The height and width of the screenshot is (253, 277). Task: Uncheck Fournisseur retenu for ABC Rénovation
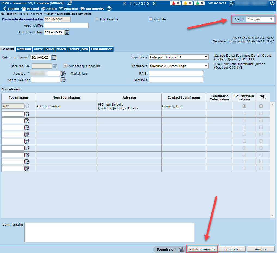pos(244,106)
